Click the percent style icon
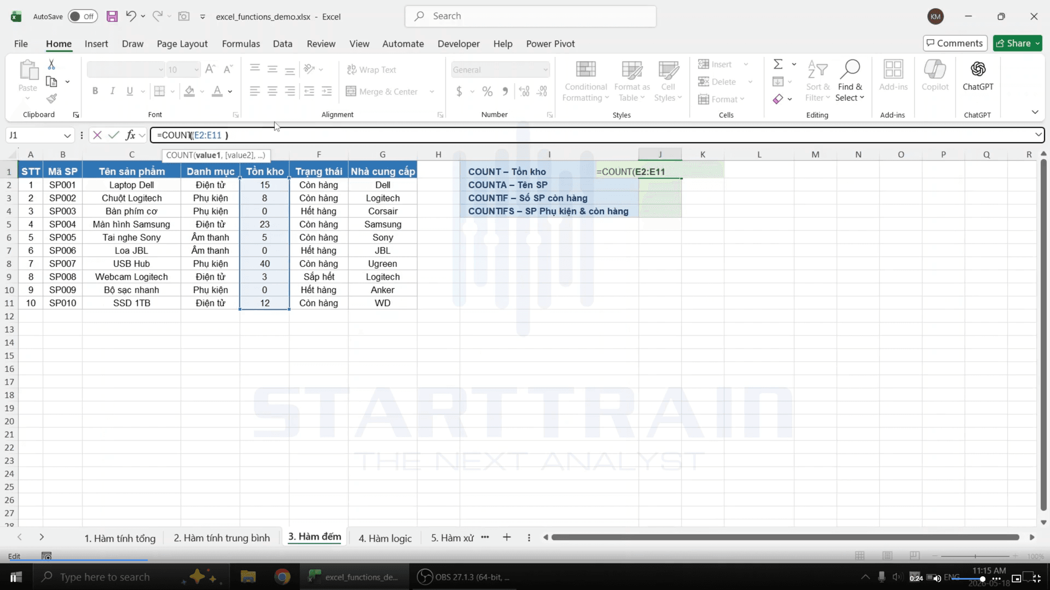 click(x=487, y=91)
